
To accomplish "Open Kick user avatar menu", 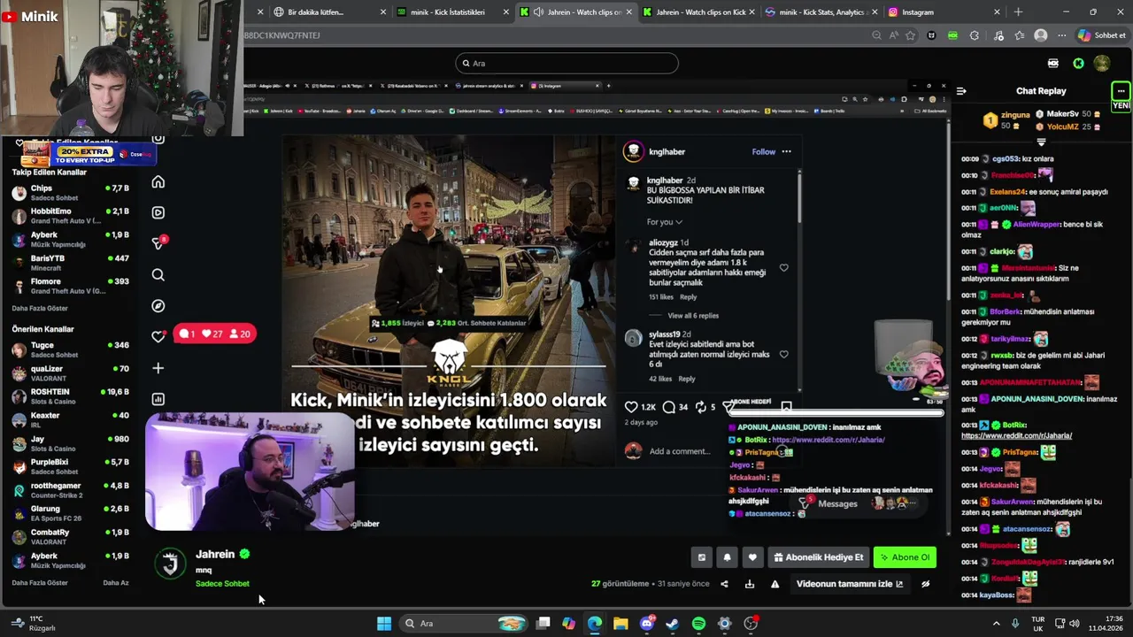I will [x=1102, y=63].
